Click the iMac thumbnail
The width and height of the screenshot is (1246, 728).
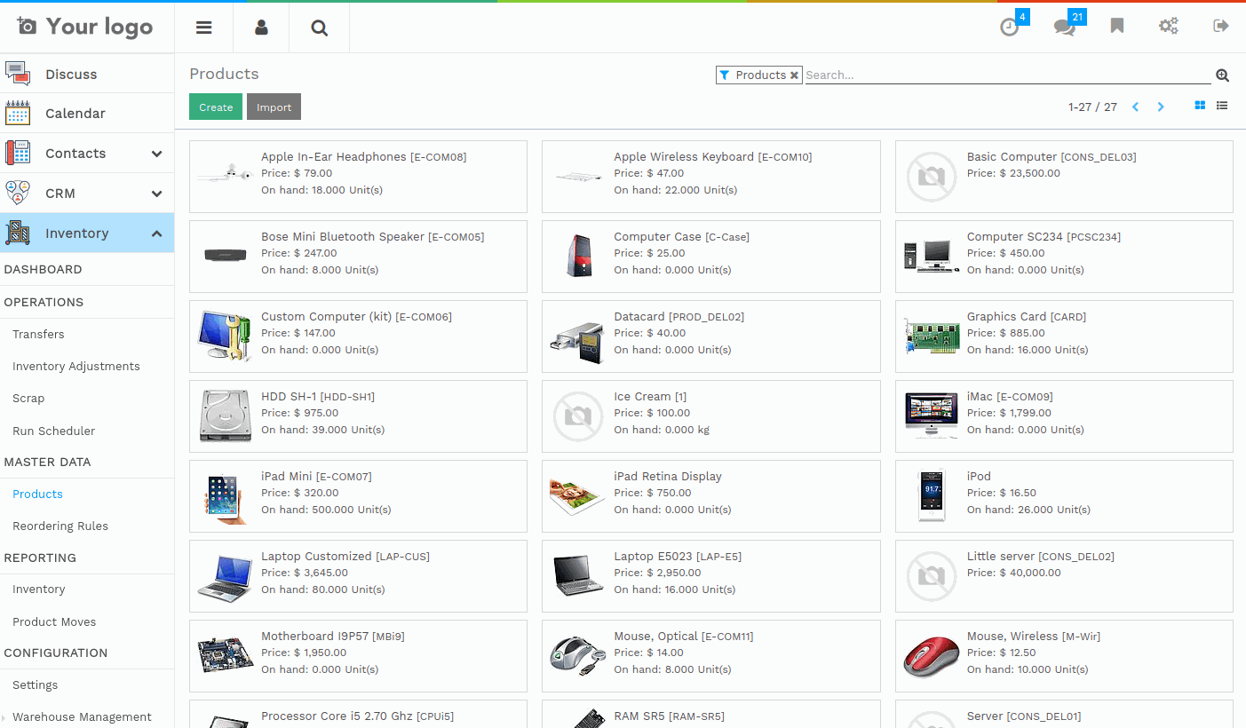pos(932,415)
